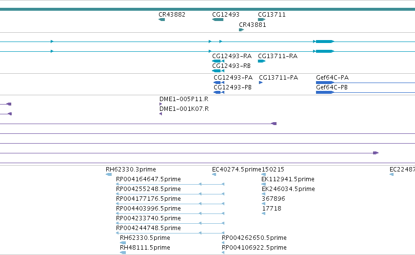The height and width of the screenshot is (255, 415).
Task: Click the RH62330.3prime EST glyph
Action: [109, 174]
